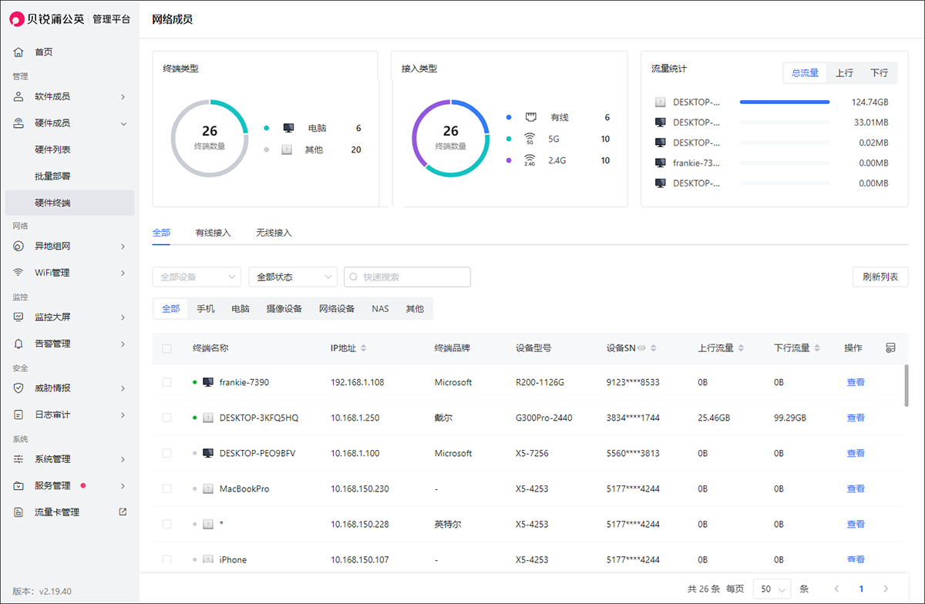This screenshot has width=925, height=604.
Task: Select the 上行 traffic tab
Action: click(844, 73)
